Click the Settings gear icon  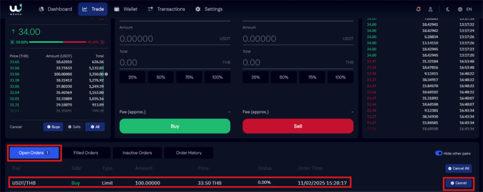coord(198,9)
